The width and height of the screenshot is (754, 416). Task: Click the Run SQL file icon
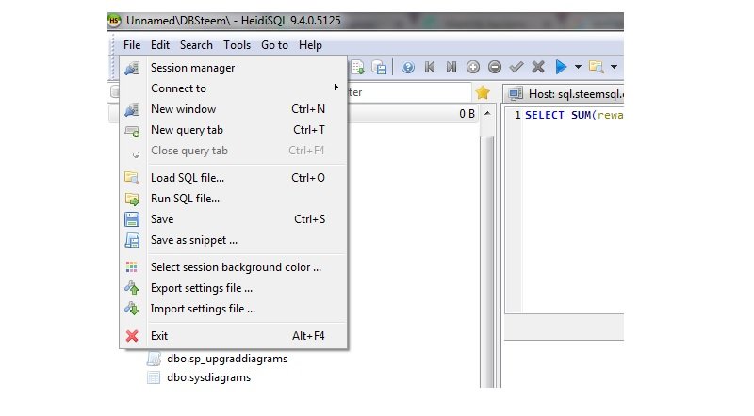132,199
